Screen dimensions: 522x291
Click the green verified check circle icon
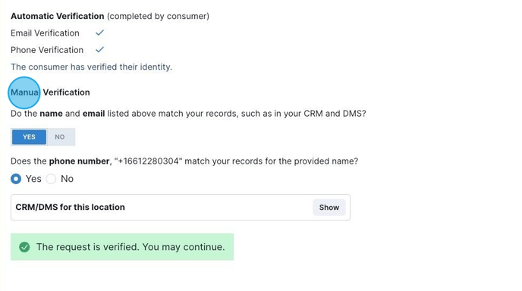(x=24, y=247)
